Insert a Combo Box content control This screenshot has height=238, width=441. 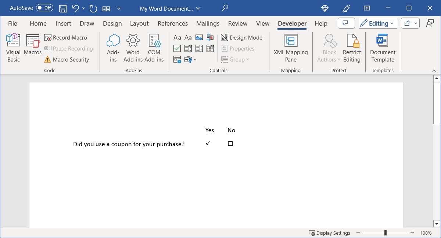(x=188, y=48)
